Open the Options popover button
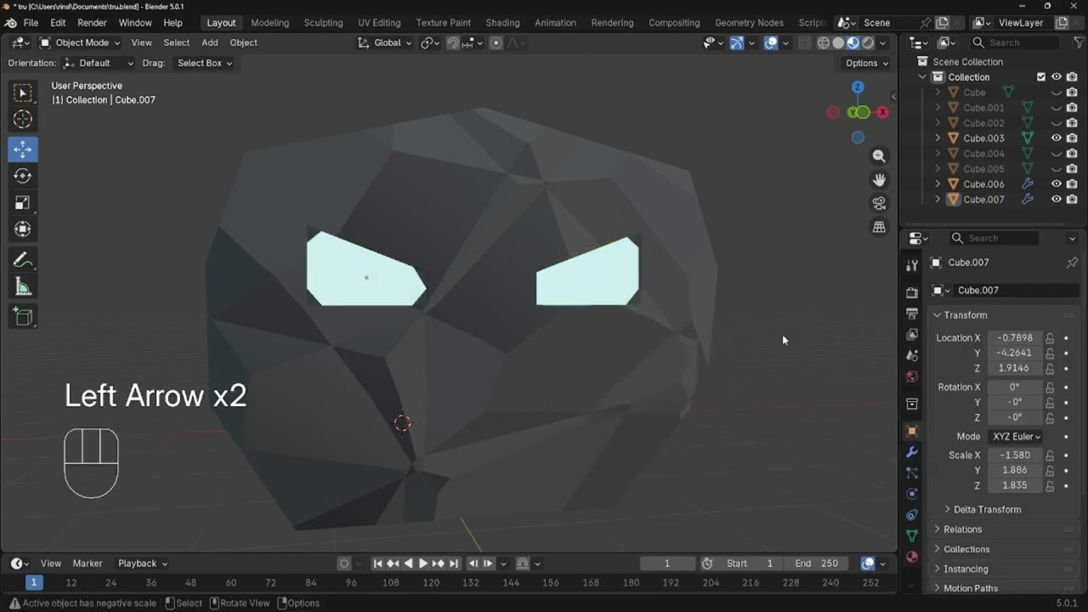This screenshot has width=1088, height=612. point(866,63)
